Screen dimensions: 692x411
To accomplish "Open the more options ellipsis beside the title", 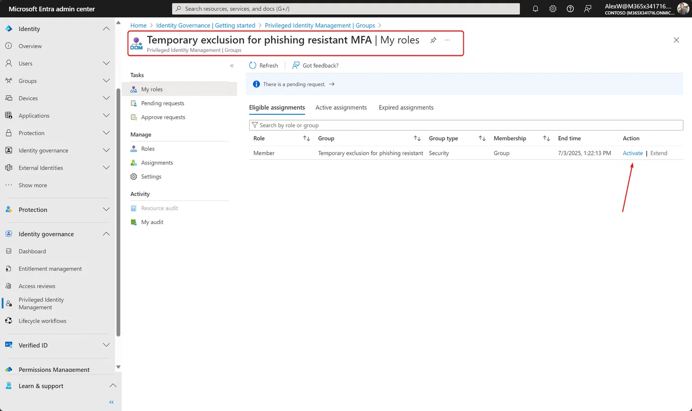I will [x=447, y=40].
